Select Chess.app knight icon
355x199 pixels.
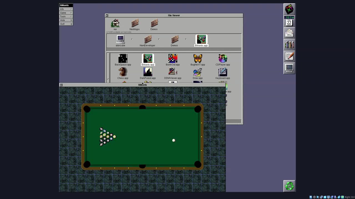(x=123, y=74)
